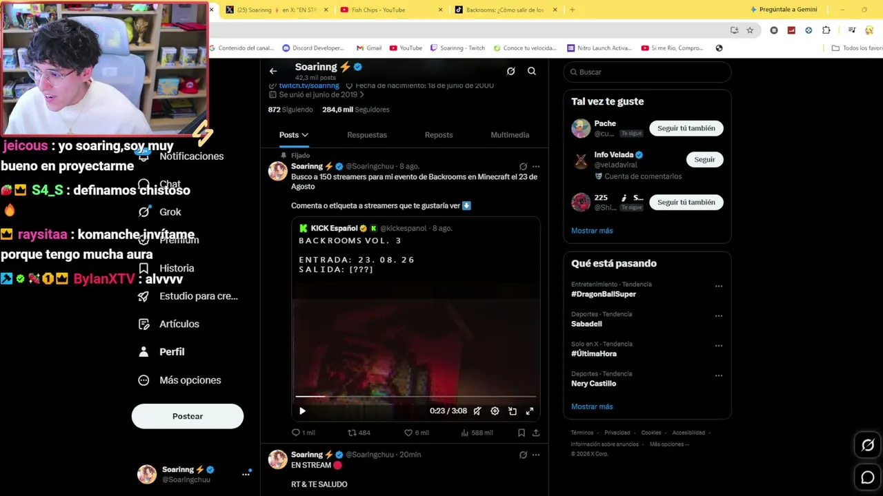Open Artículos in the sidebar
Viewport: 883px width, 496px height.
click(169, 324)
